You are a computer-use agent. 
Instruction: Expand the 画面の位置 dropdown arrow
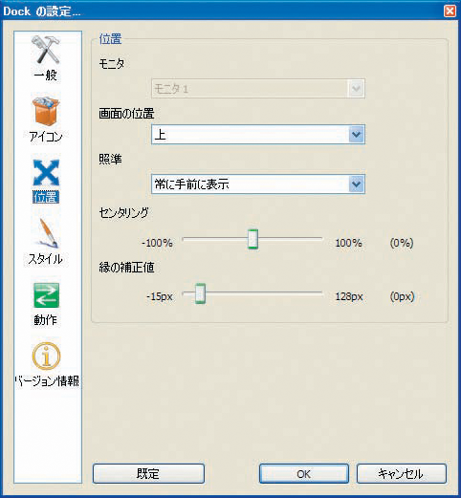[x=356, y=135]
